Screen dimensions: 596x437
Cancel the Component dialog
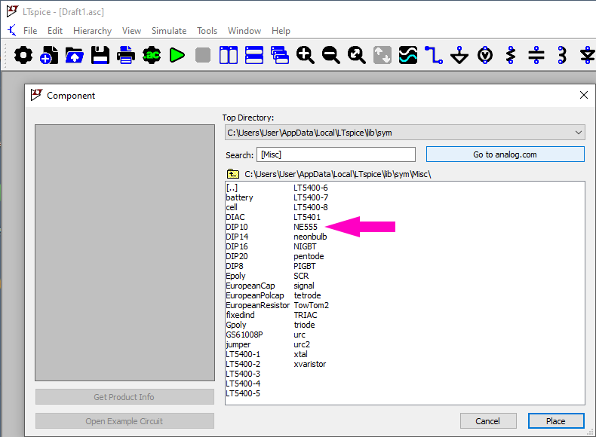488,421
